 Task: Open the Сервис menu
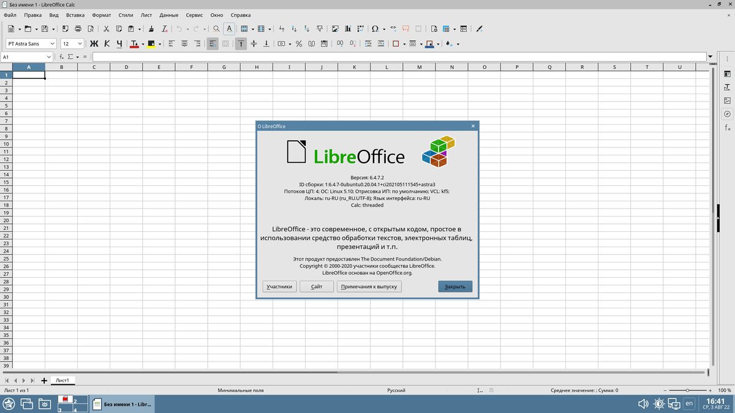pos(195,14)
